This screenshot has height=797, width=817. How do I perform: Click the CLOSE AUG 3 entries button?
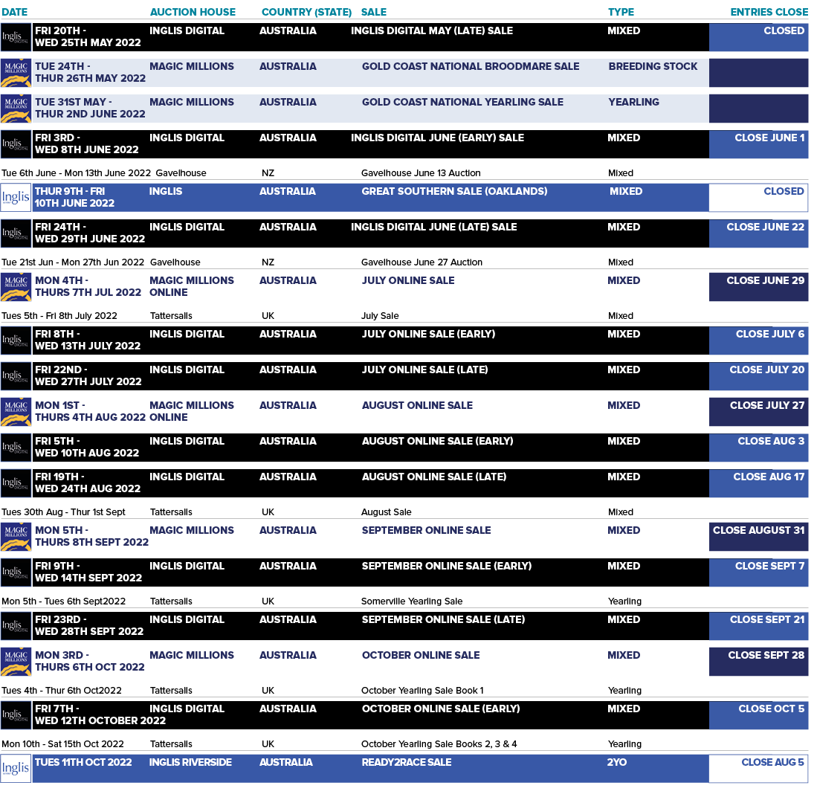758,448
